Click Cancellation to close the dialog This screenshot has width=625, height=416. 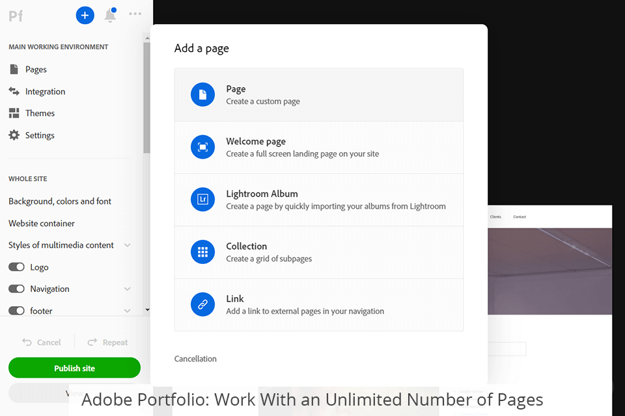click(x=195, y=359)
